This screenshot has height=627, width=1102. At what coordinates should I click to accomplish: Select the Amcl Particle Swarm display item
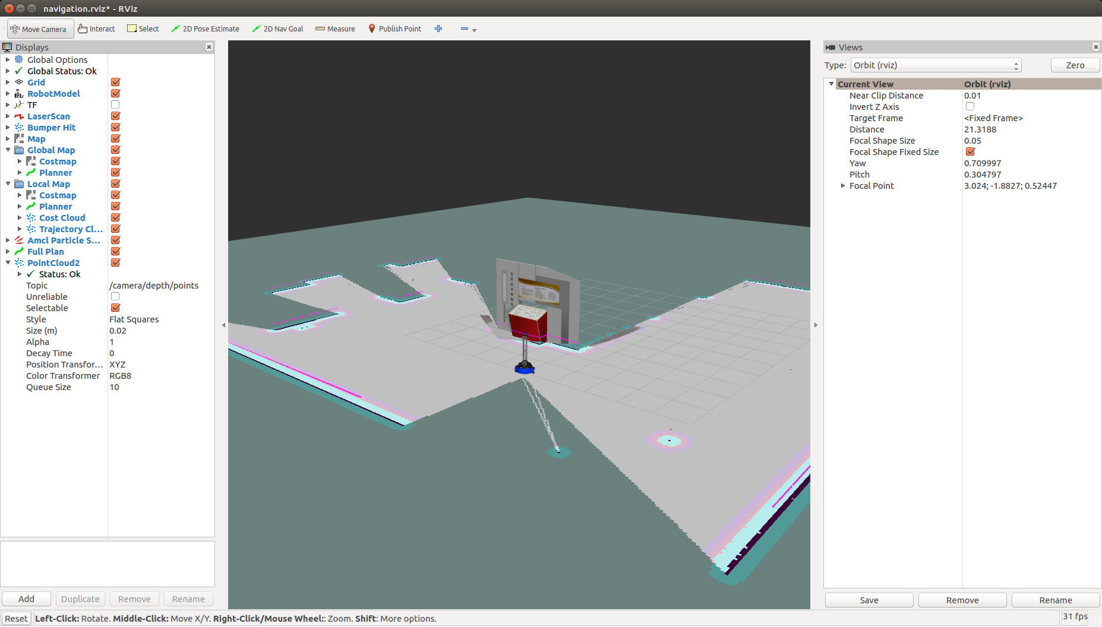[x=64, y=240]
